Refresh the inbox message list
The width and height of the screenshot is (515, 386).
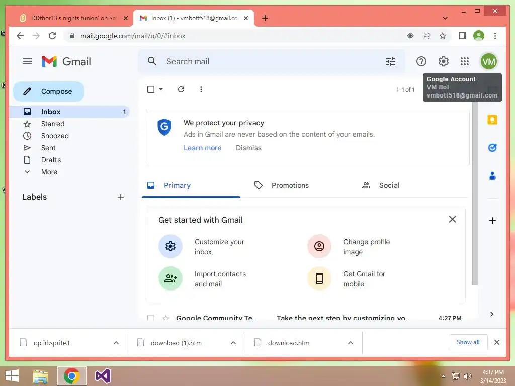click(x=181, y=89)
